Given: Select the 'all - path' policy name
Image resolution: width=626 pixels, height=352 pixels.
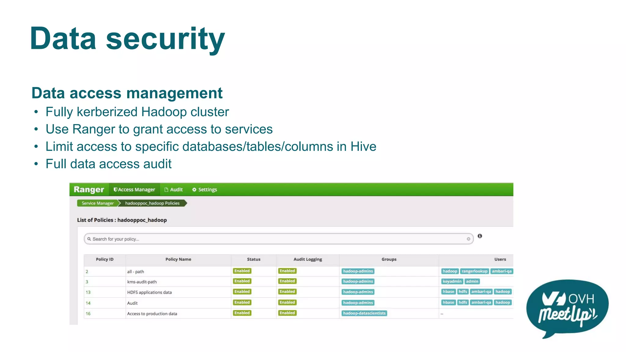Looking at the screenshot, I should (135, 272).
